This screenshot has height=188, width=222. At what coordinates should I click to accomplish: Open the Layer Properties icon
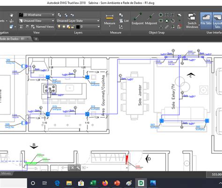[59, 15]
